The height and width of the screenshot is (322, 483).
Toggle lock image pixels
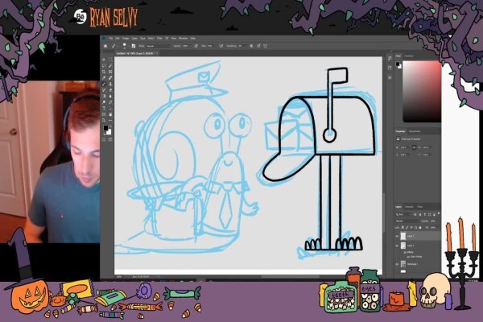pos(407,227)
